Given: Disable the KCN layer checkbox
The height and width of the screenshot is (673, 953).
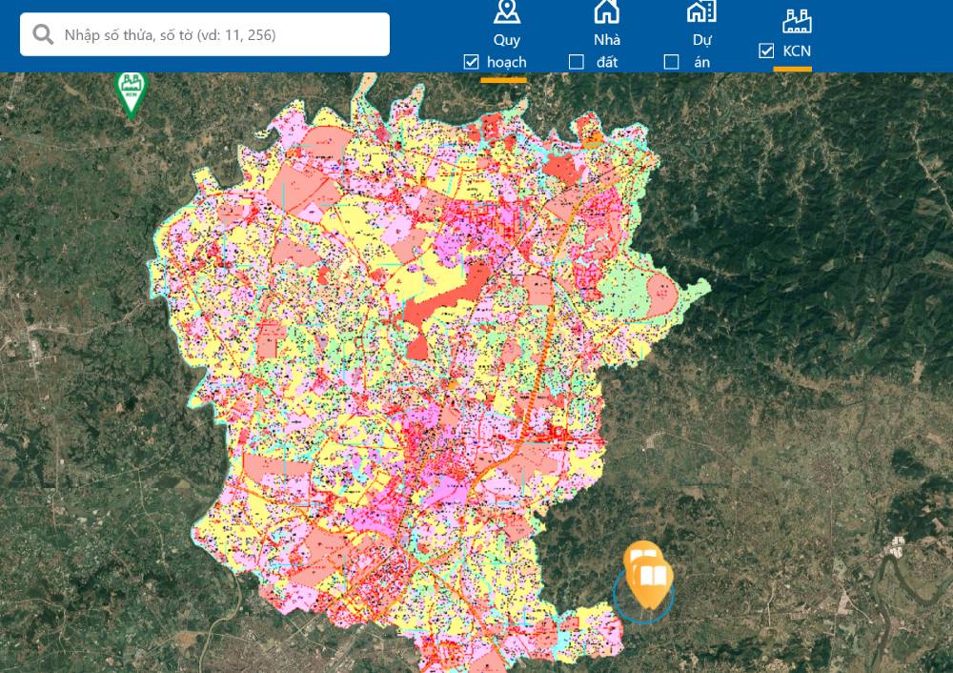Looking at the screenshot, I should 766,51.
